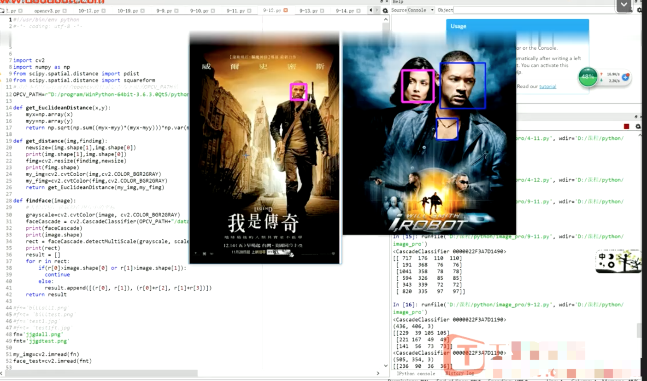Switch to the History log tab

click(459, 374)
